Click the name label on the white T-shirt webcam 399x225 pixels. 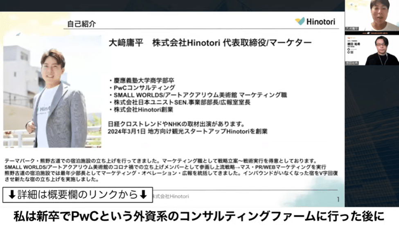point(352,29)
